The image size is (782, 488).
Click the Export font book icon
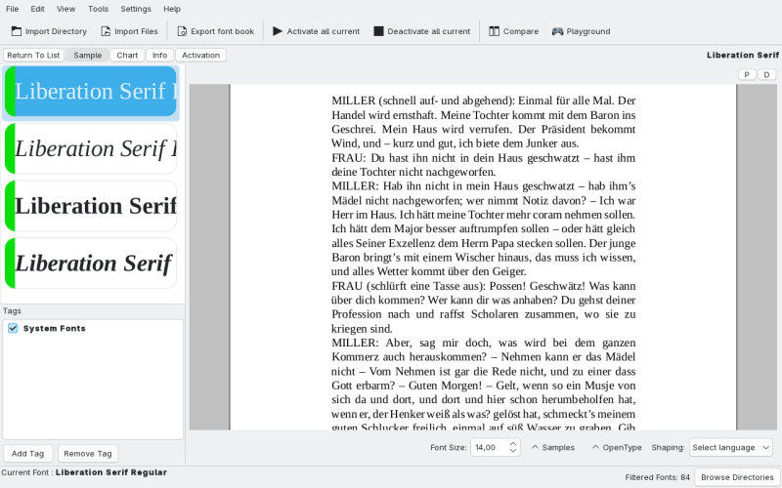pos(182,31)
